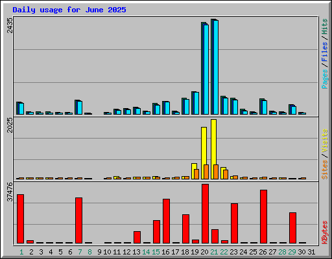
Task: Click the yellow 'Visits' legend label
Action: (x=325, y=141)
